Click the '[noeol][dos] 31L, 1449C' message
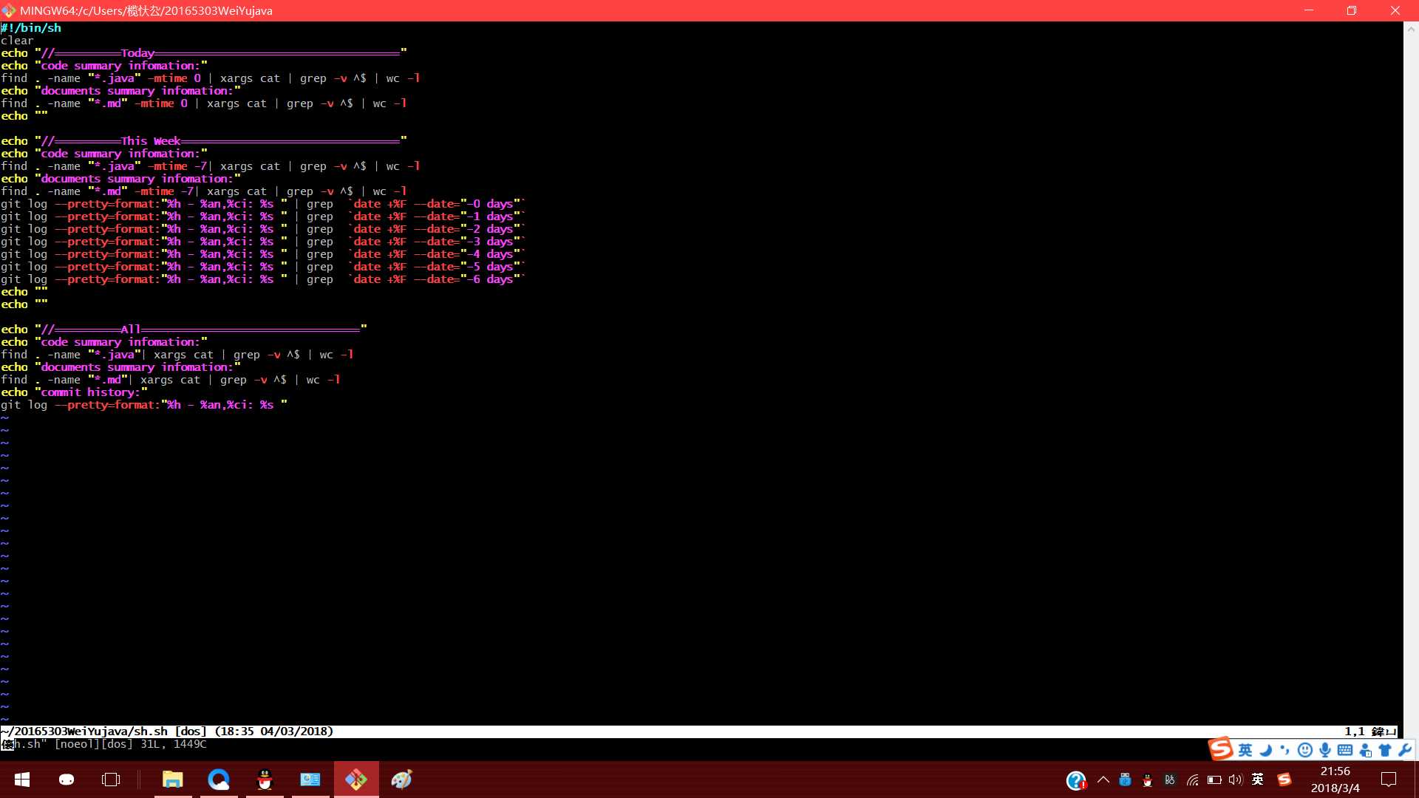Image resolution: width=1419 pixels, height=798 pixels. click(x=131, y=744)
